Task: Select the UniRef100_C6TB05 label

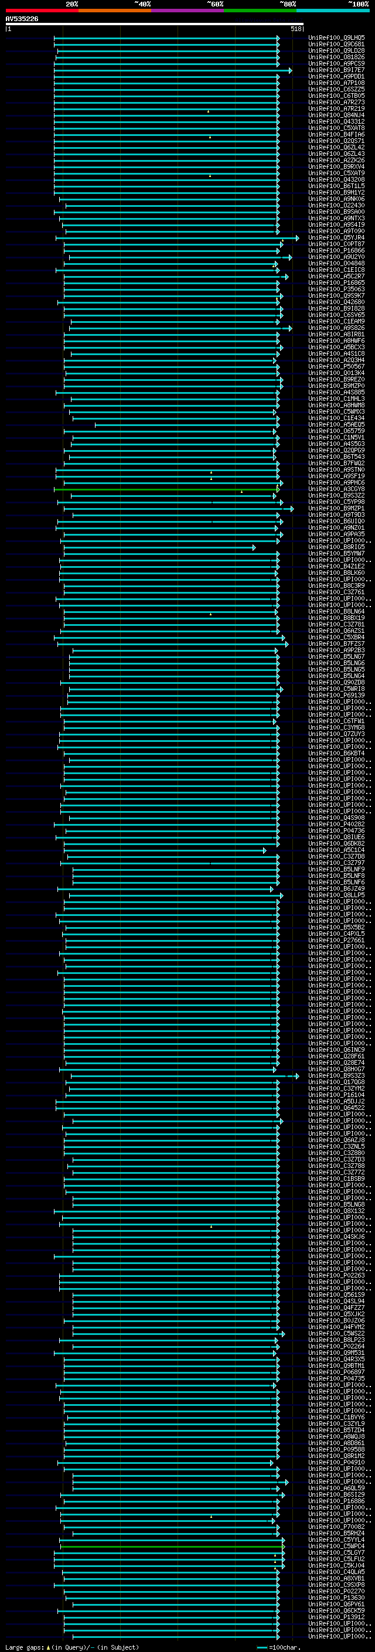Action: (x=336, y=96)
